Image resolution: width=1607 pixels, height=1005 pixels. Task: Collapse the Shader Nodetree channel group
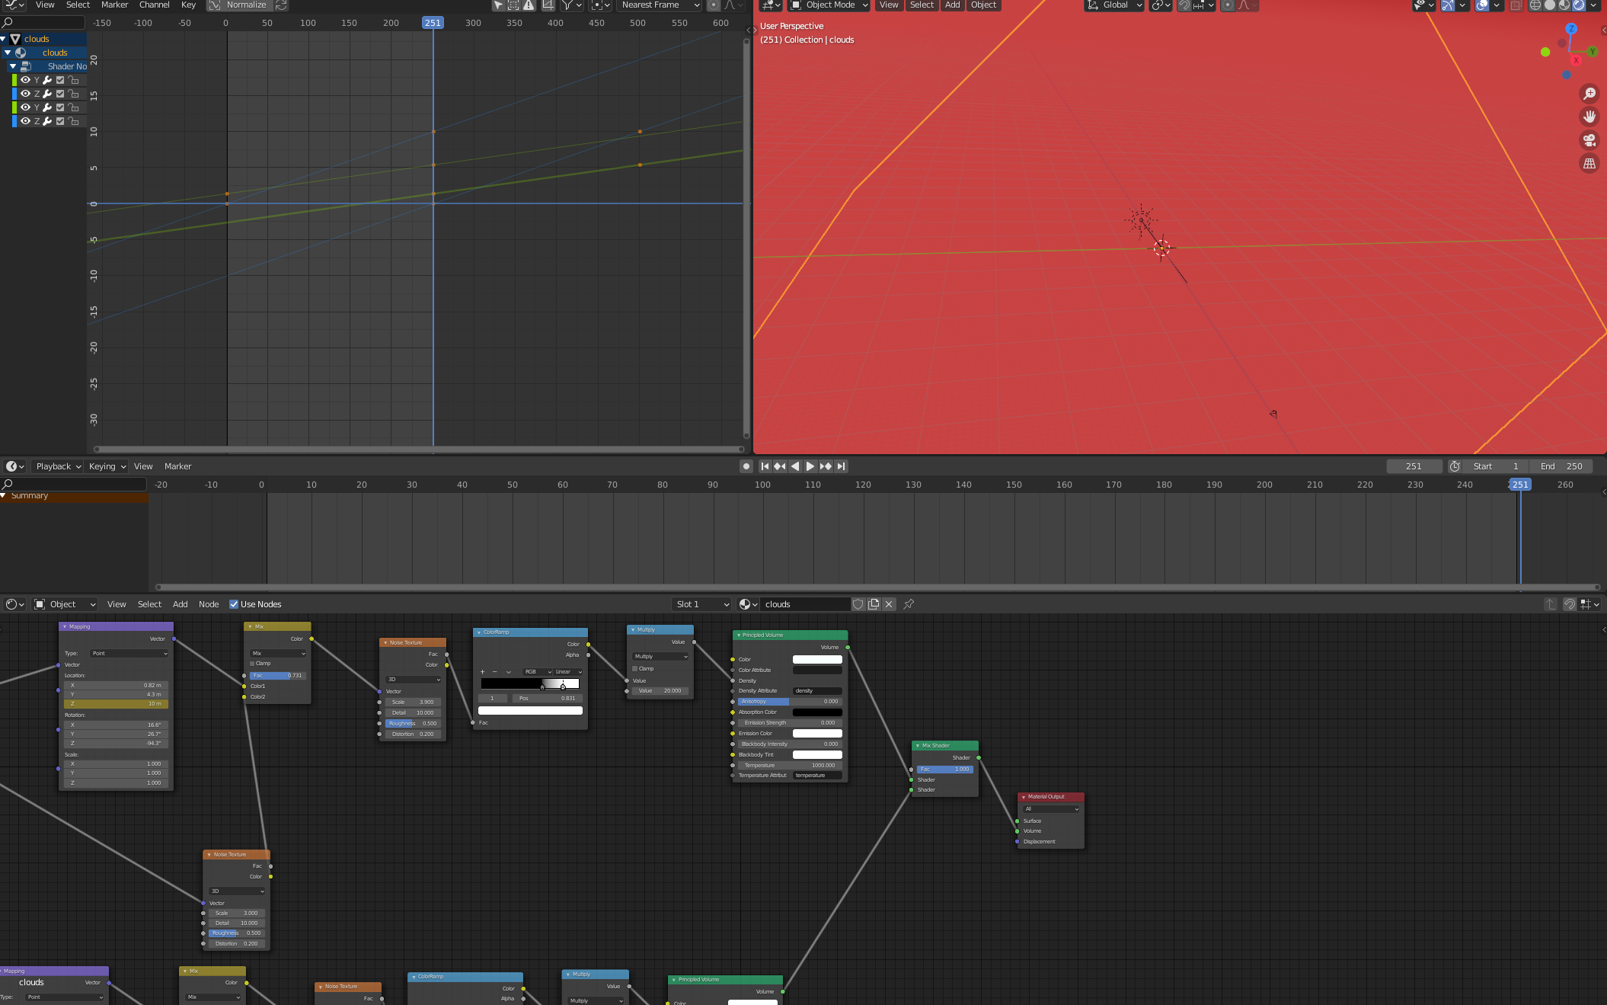click(x=13, y=66)
